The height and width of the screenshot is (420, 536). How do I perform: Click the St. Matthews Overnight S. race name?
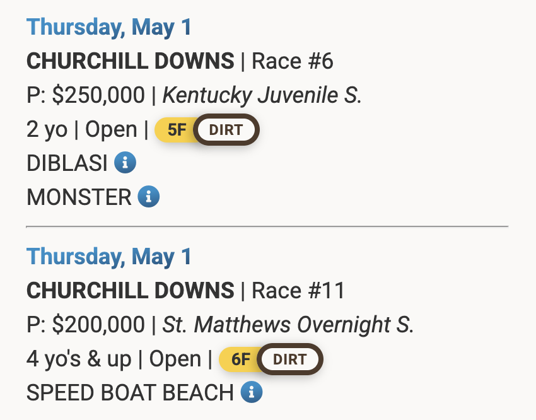tap(288, 325)
